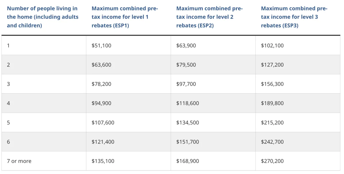Select the $78,200 cell
Screen dimensions: 344x174
click(x=101, y=84)
